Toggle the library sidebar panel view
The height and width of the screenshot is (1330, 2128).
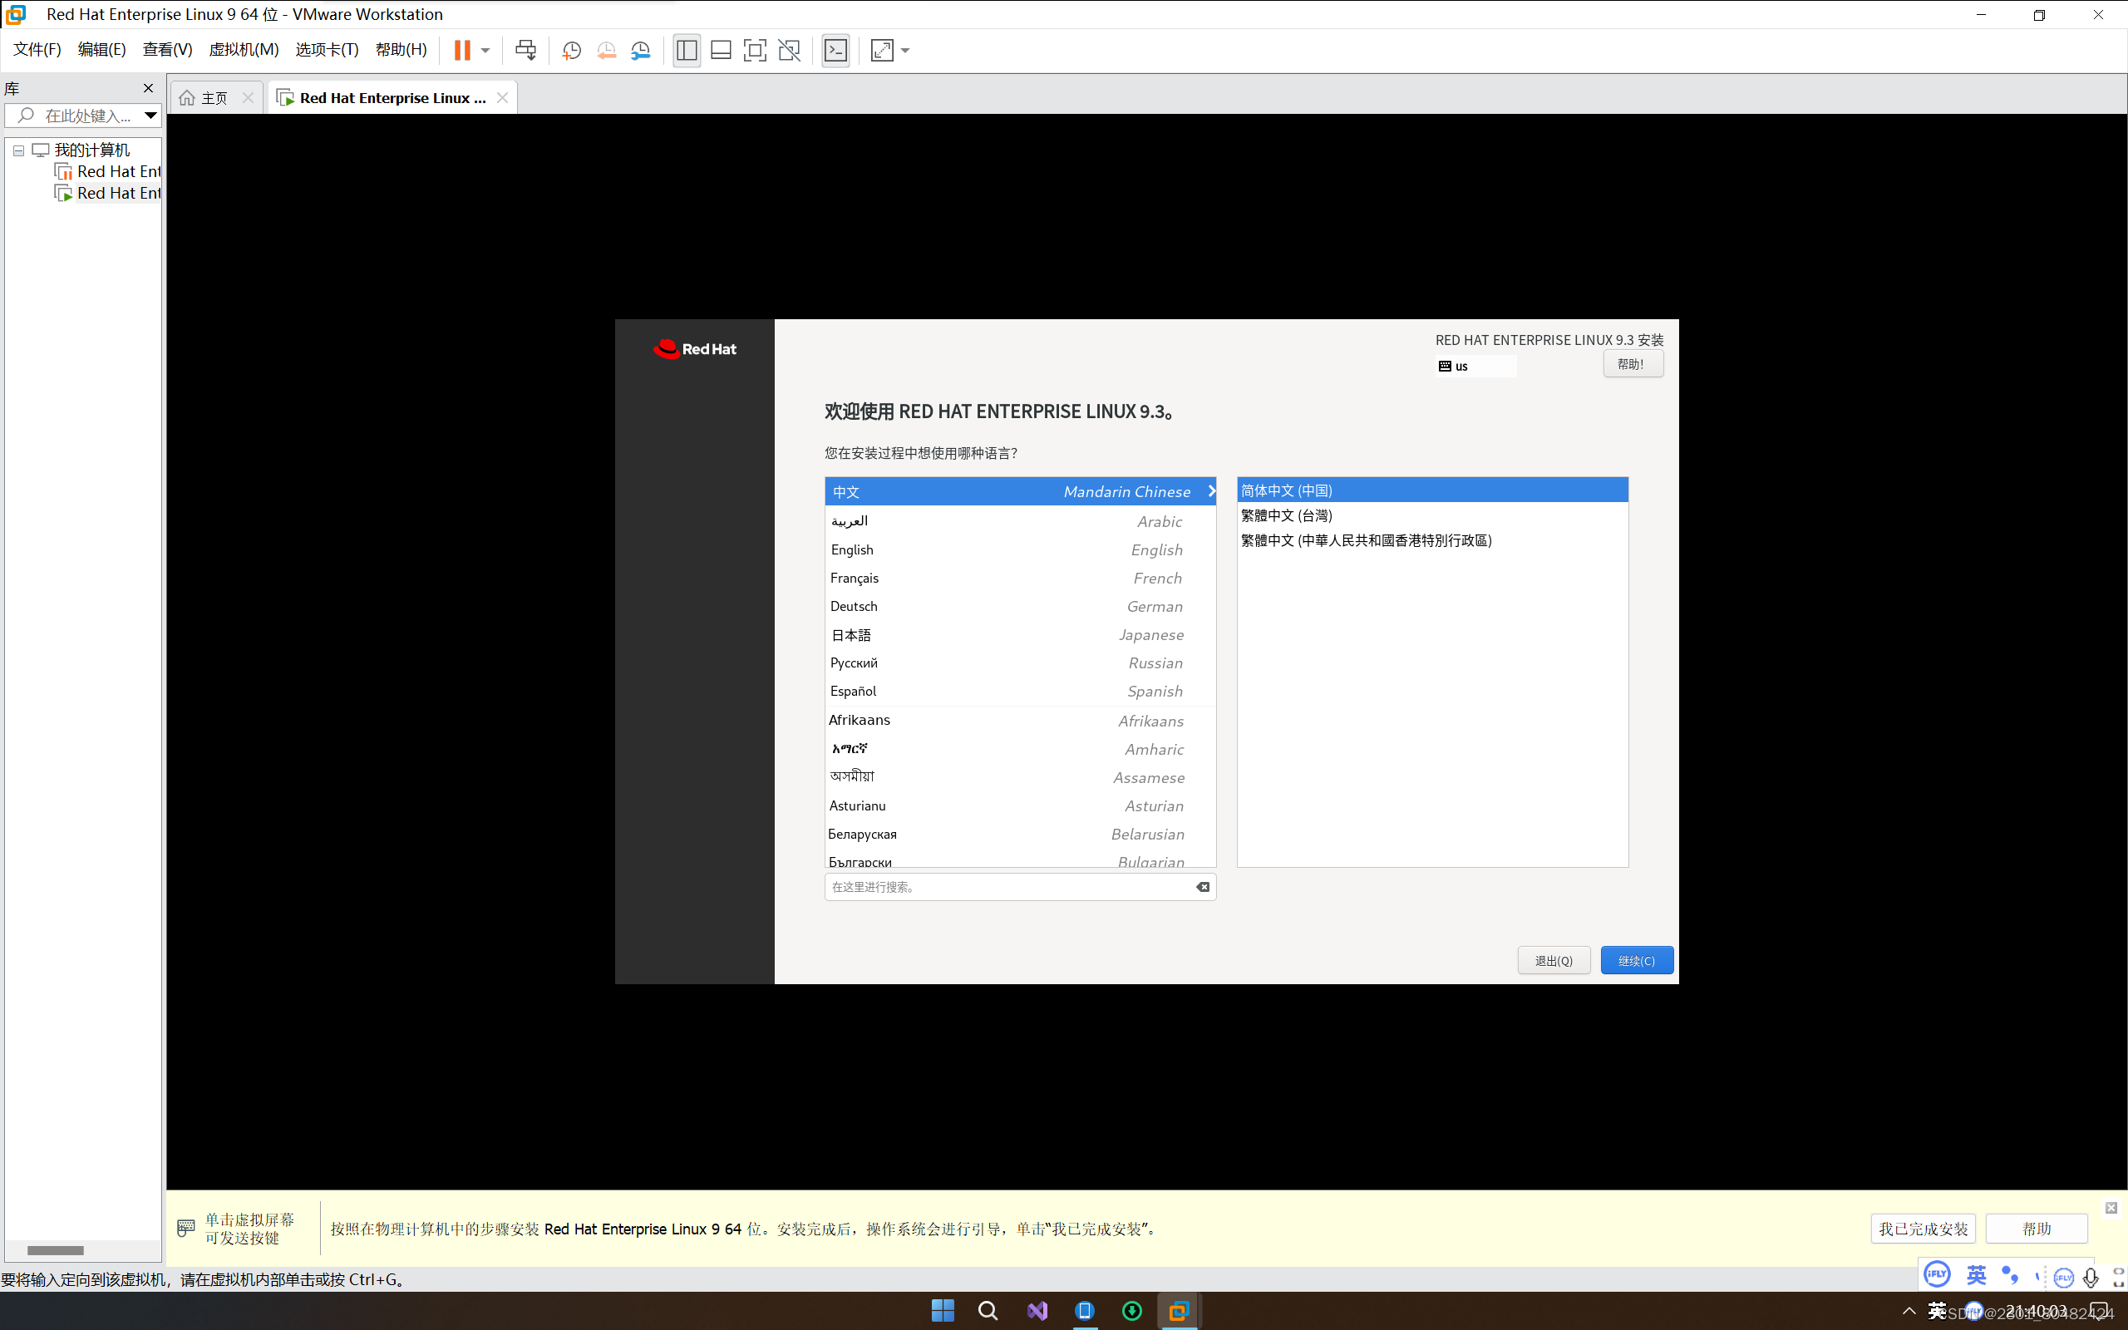(x=687, y=50)
